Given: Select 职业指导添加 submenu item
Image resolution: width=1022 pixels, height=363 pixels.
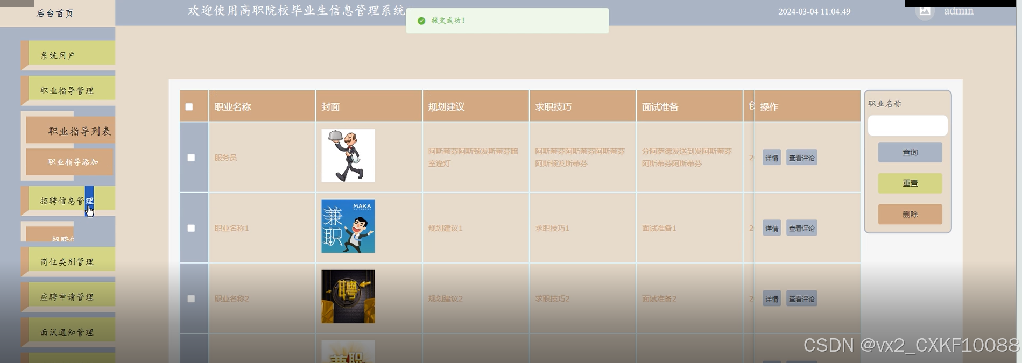Looking at the screenshot, I should point(70,162).
